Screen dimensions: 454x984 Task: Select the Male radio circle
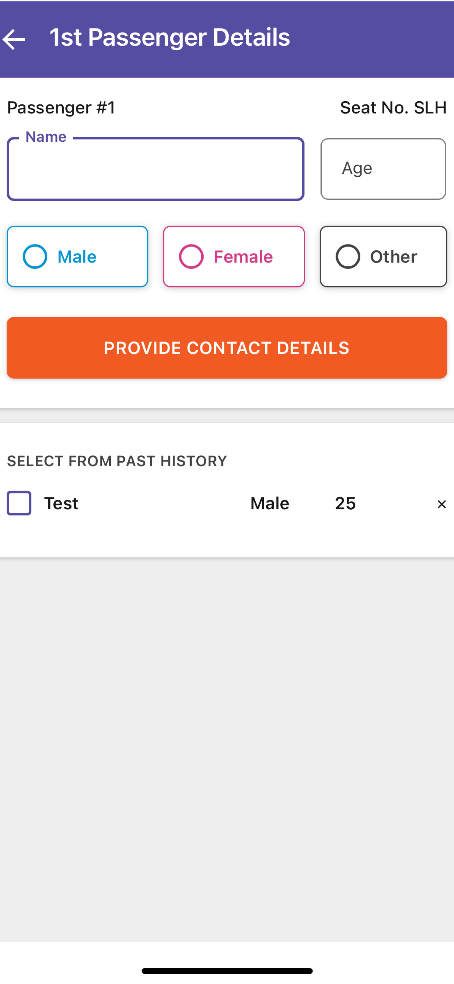(x=35, y=256)
